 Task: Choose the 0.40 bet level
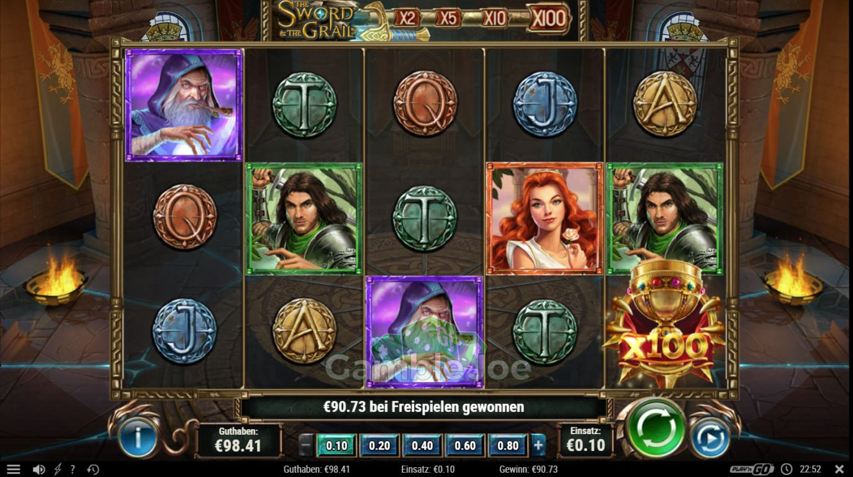[422, 445]
